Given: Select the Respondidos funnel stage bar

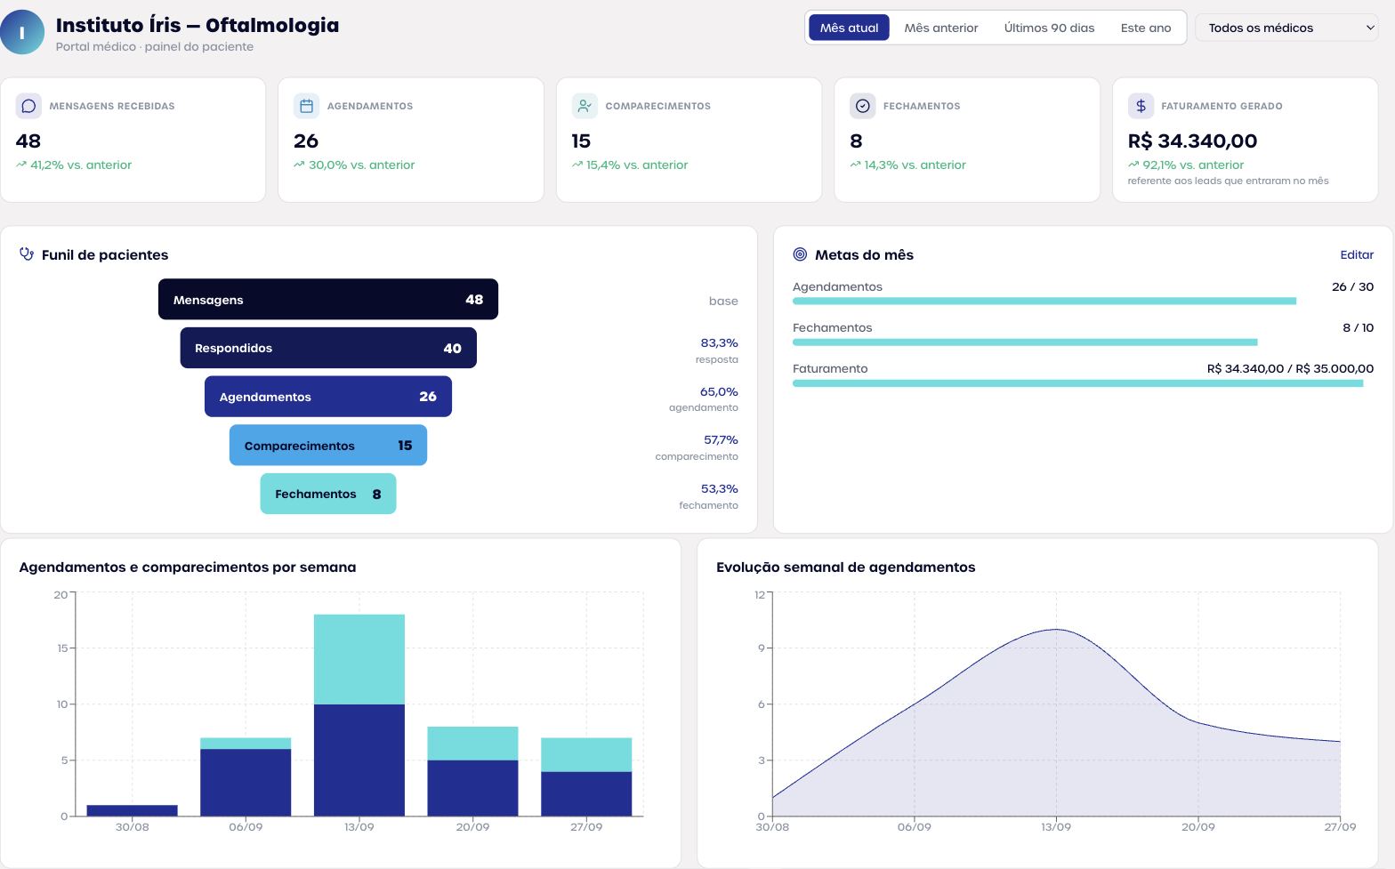Looking at the screenshot, I should tap(328, 348).
